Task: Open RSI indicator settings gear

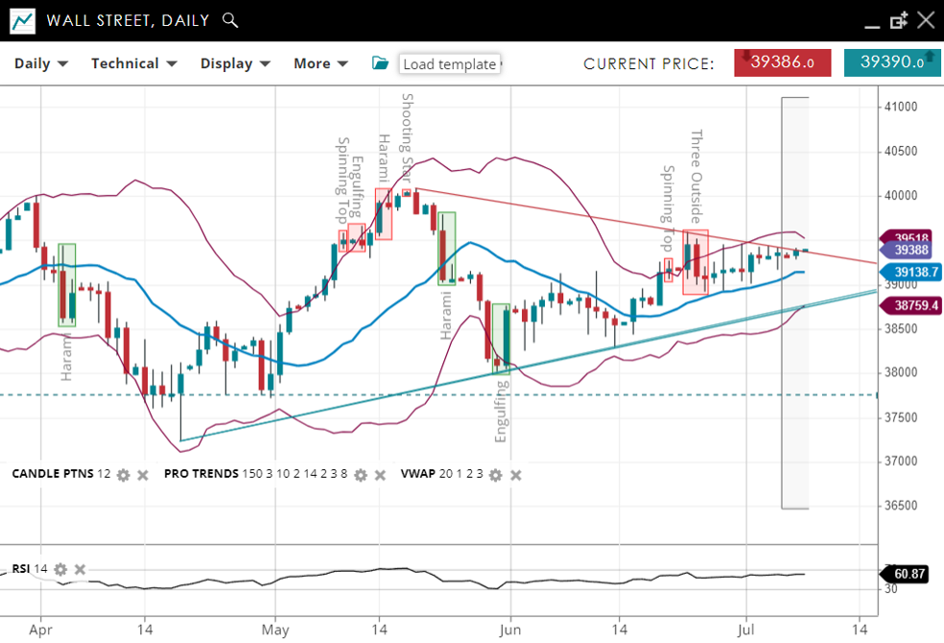Action: pyautogui.click(x=60, y=569)
